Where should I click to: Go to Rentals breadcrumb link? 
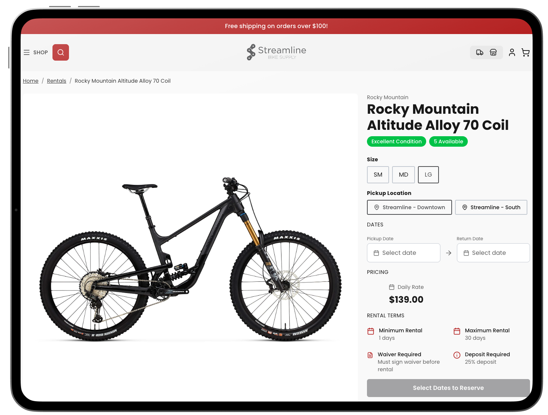(57, 81)
